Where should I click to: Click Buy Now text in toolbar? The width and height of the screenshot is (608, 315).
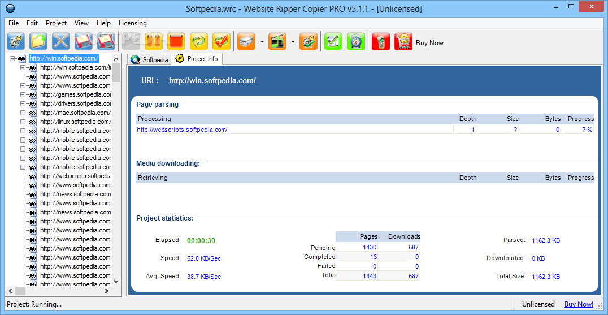tap(429, 42)
